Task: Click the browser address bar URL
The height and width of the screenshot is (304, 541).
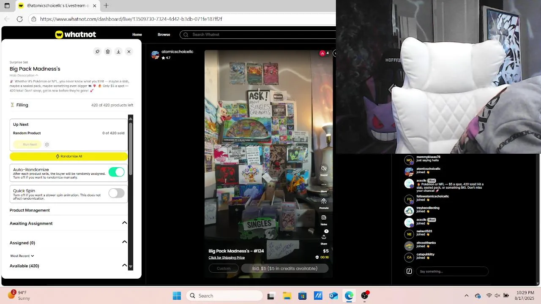Action: (131, 19)
